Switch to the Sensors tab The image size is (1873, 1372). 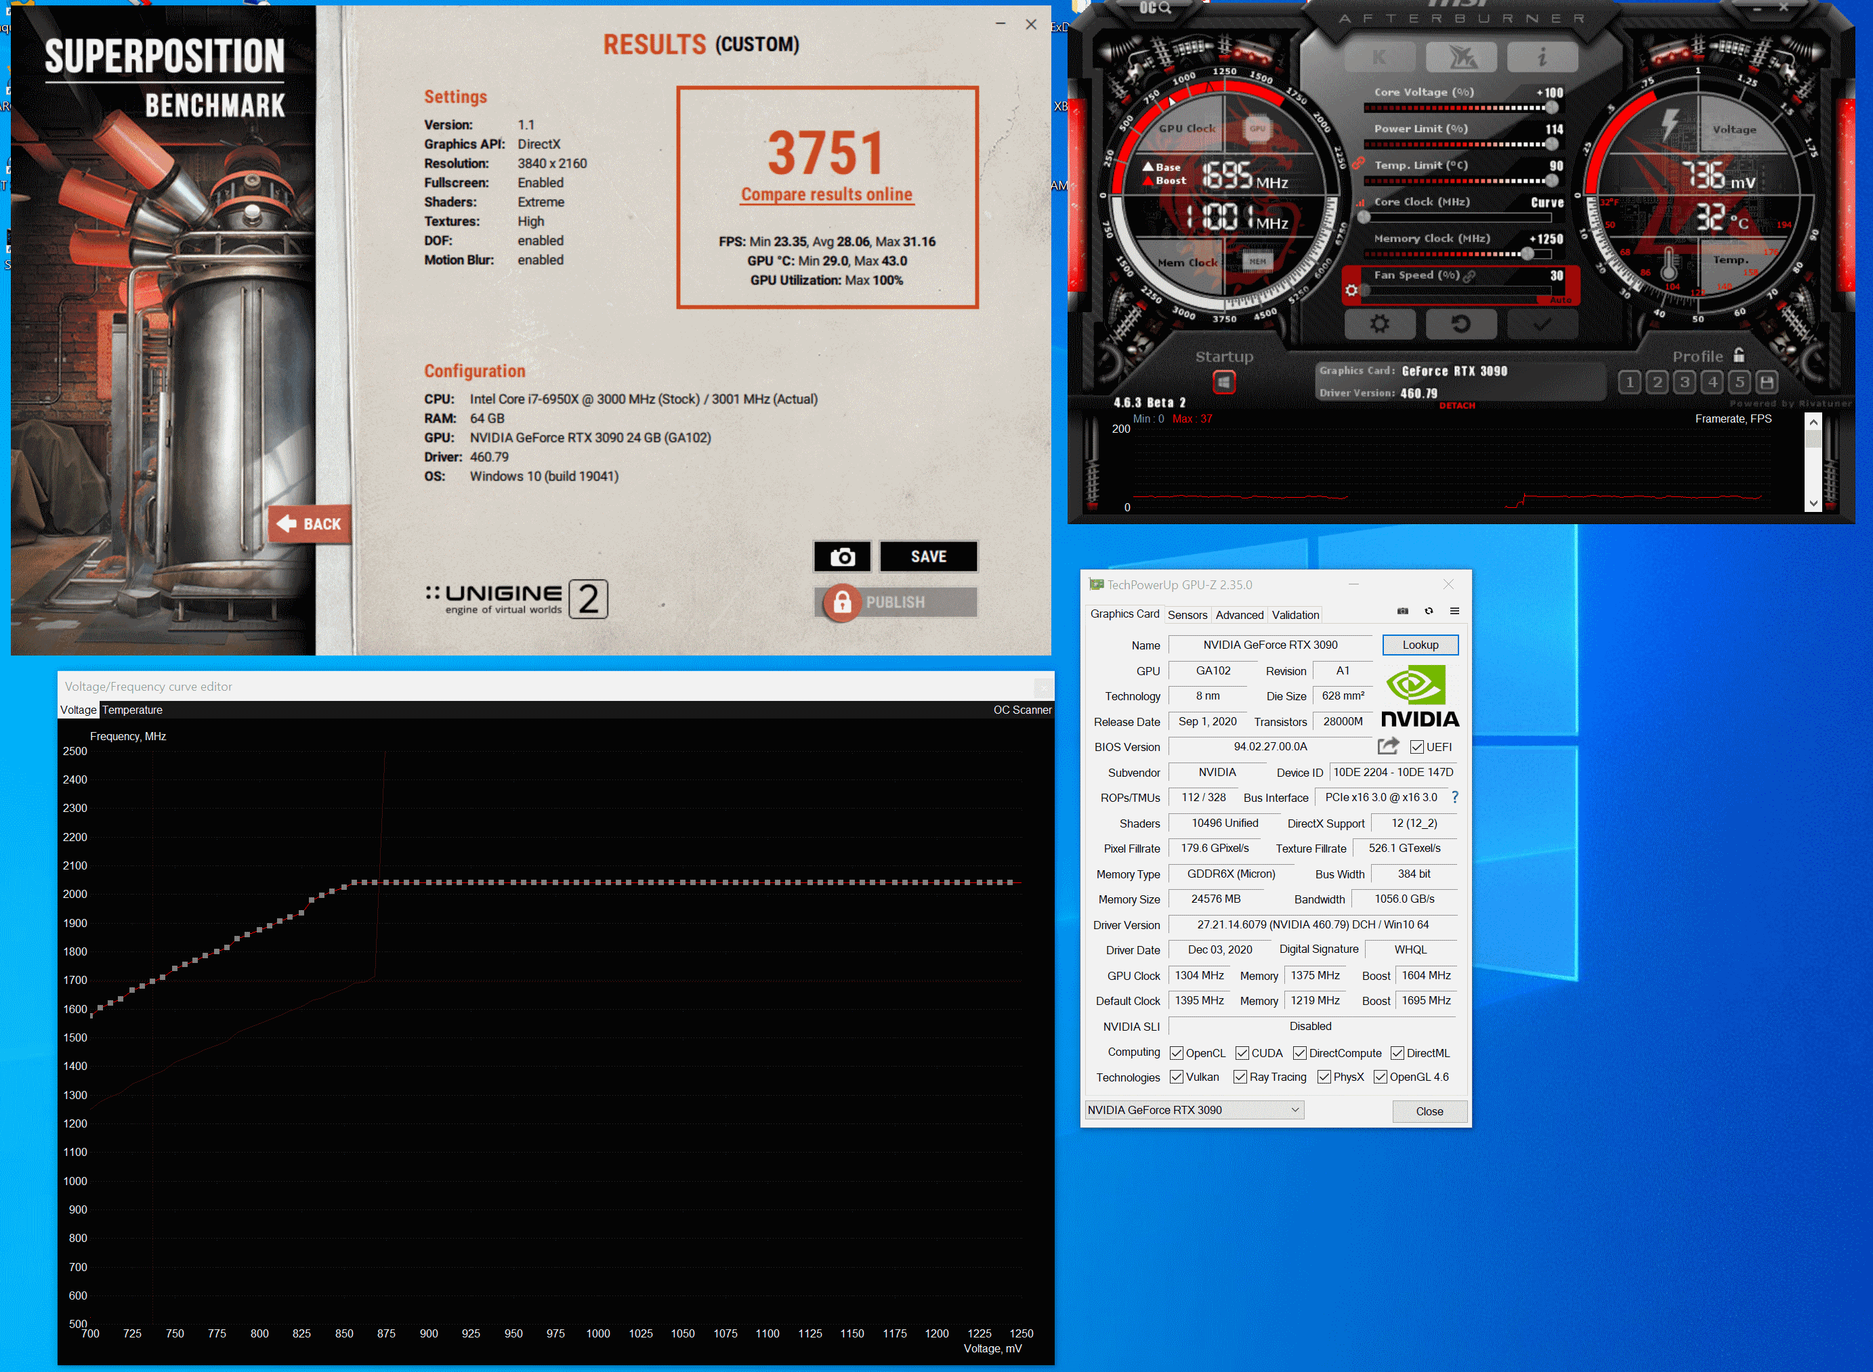[x=1187, y=615]
